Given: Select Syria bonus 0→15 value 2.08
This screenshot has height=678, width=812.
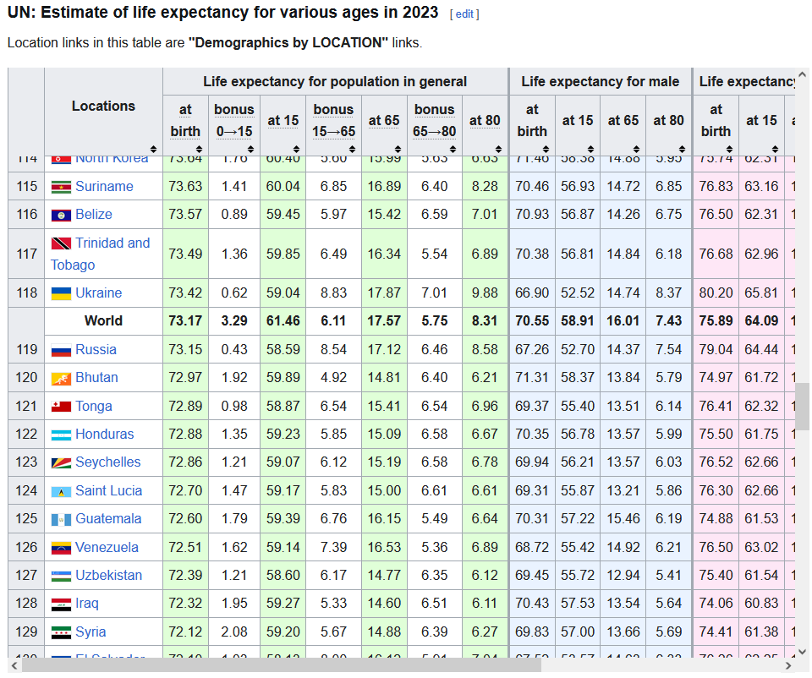Looking at the screenshot, I should [x=234, y=632].
